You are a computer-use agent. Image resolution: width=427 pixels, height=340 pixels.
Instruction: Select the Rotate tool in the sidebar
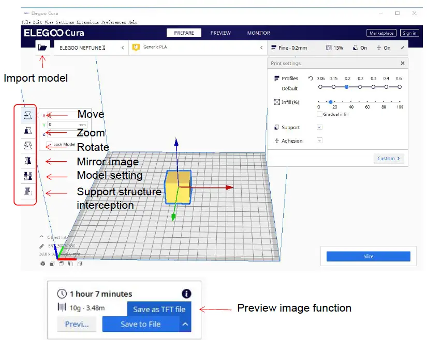coord(28,146)
